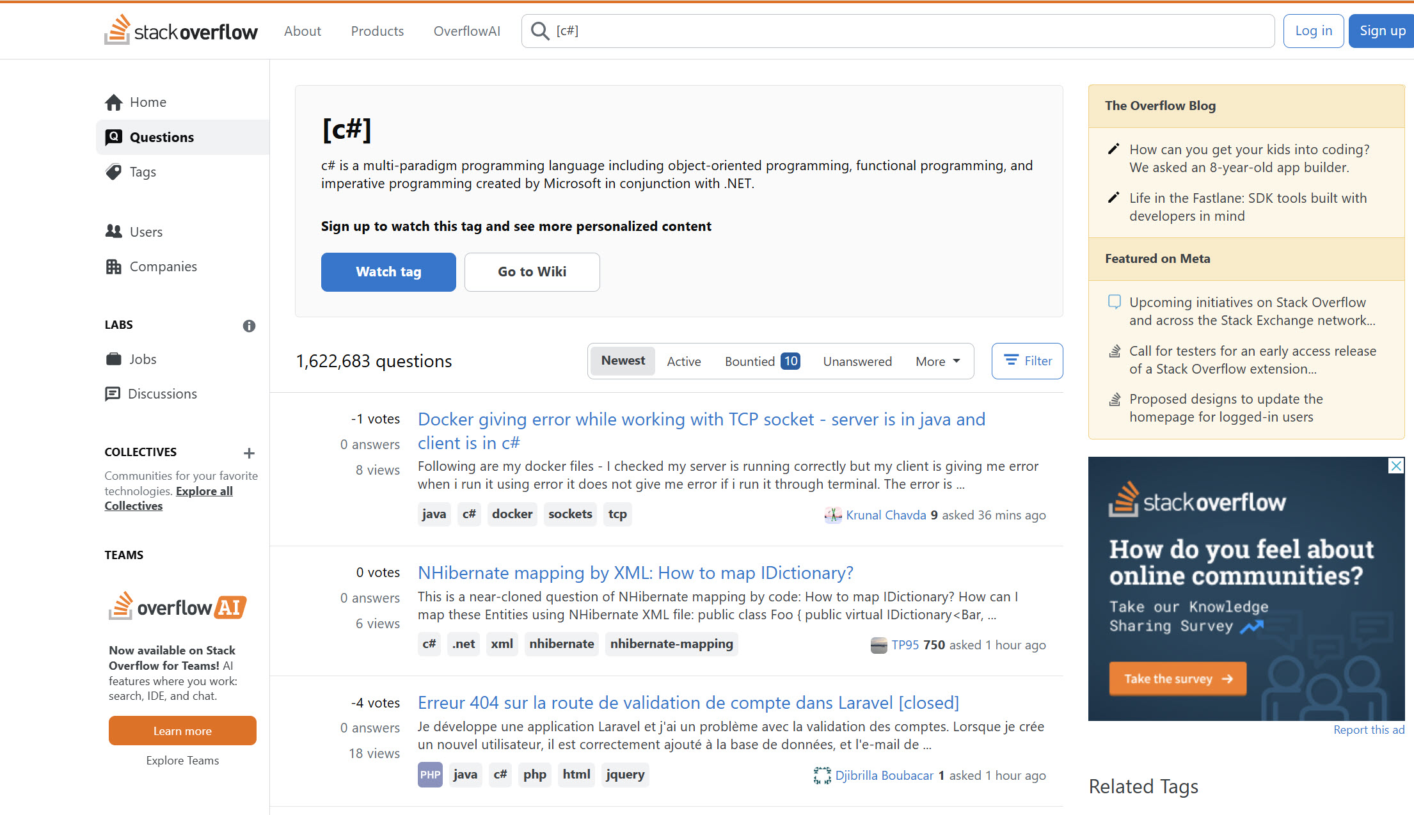Close the survey ad with X icon
The width and height of the screenshot is (1414, 815).
point(1396,466)
